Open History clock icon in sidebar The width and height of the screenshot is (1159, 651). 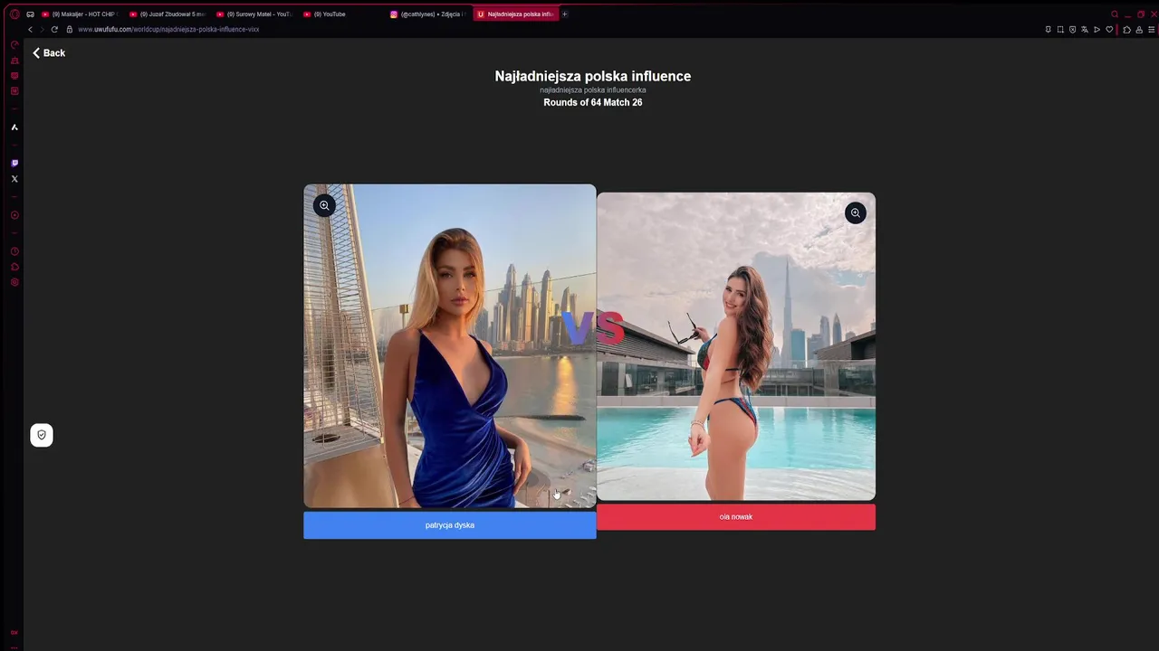tap(14, 251)
